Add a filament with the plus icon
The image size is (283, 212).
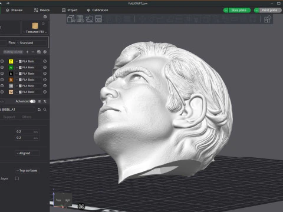point(27,52)
